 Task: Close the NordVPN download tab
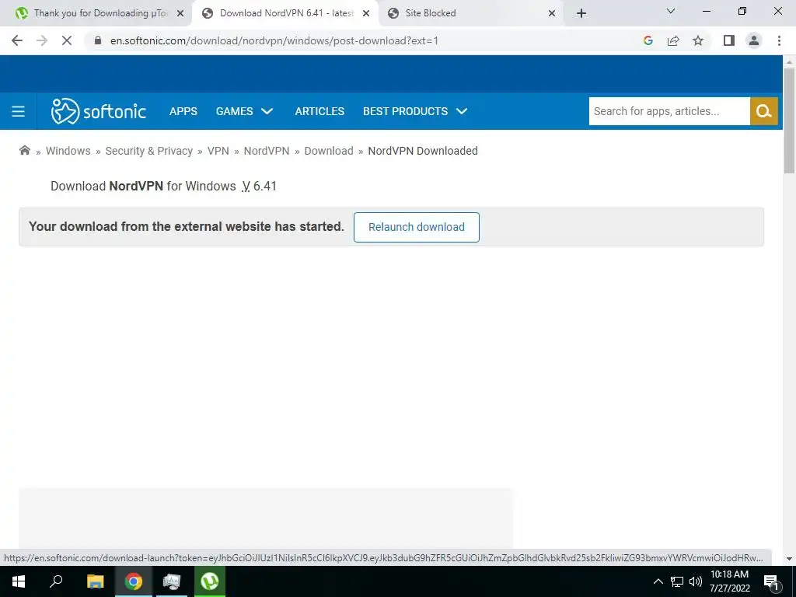coord(366,14)
